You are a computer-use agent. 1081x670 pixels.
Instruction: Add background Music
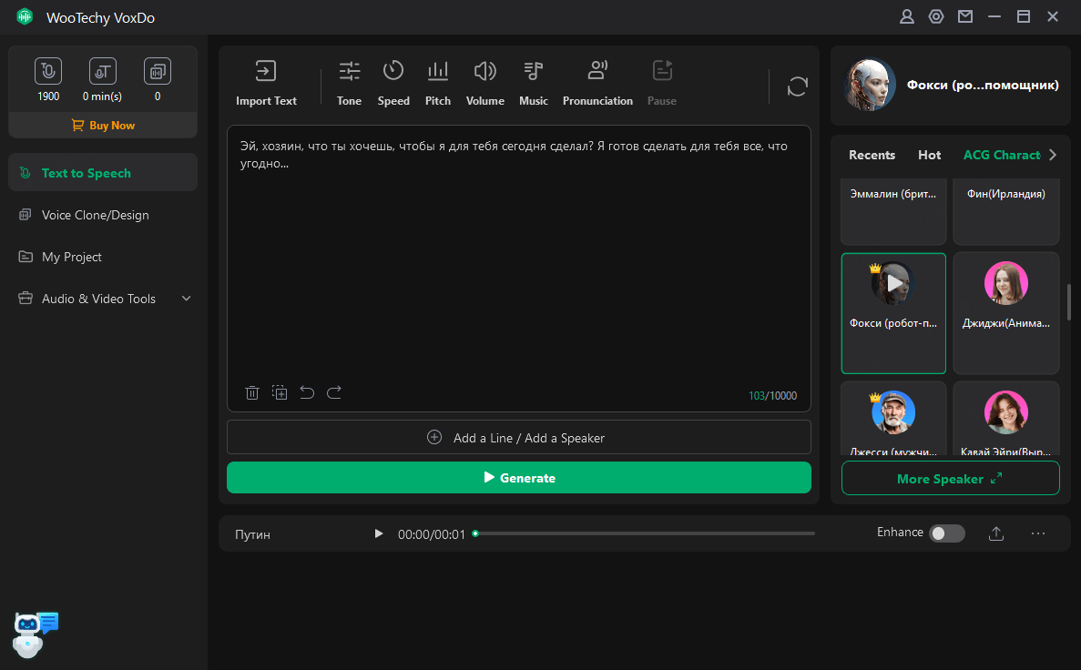point(533,83)
